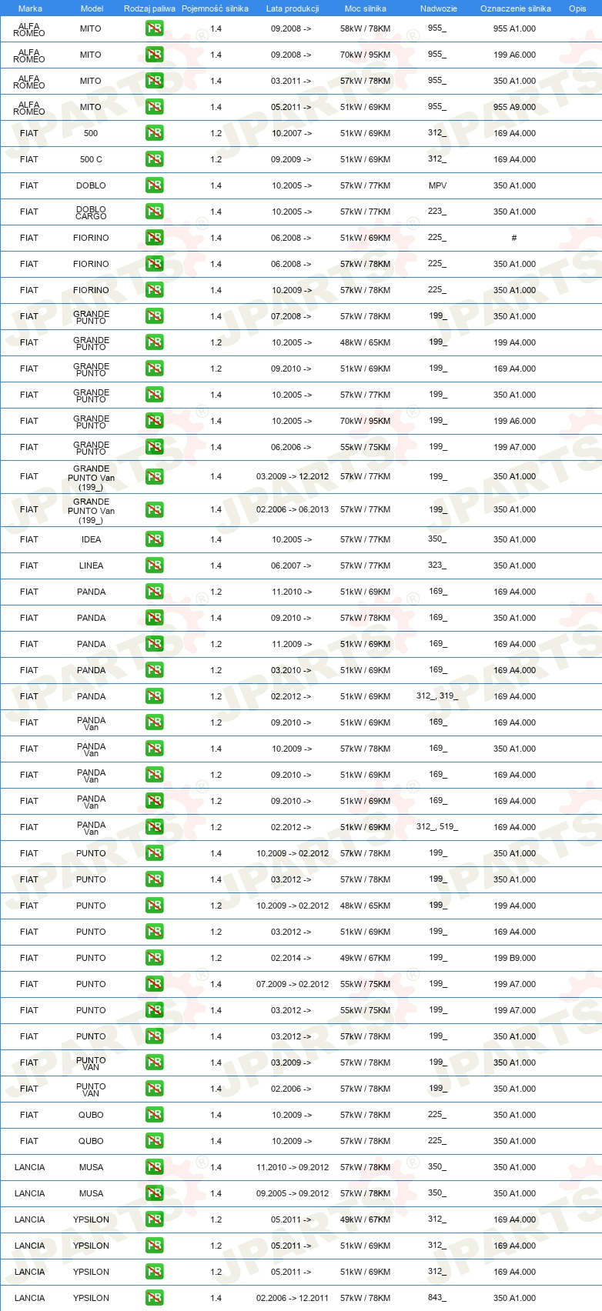The width and height of the screenshot is (602, 1311).
Task: Click the Rodzaj paliwa column header
Action: point(149,8)
